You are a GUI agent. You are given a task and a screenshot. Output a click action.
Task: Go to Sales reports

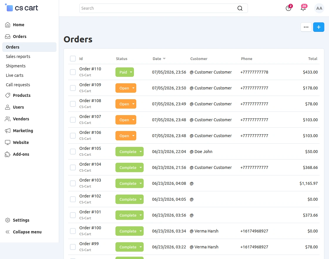point(18,56)
